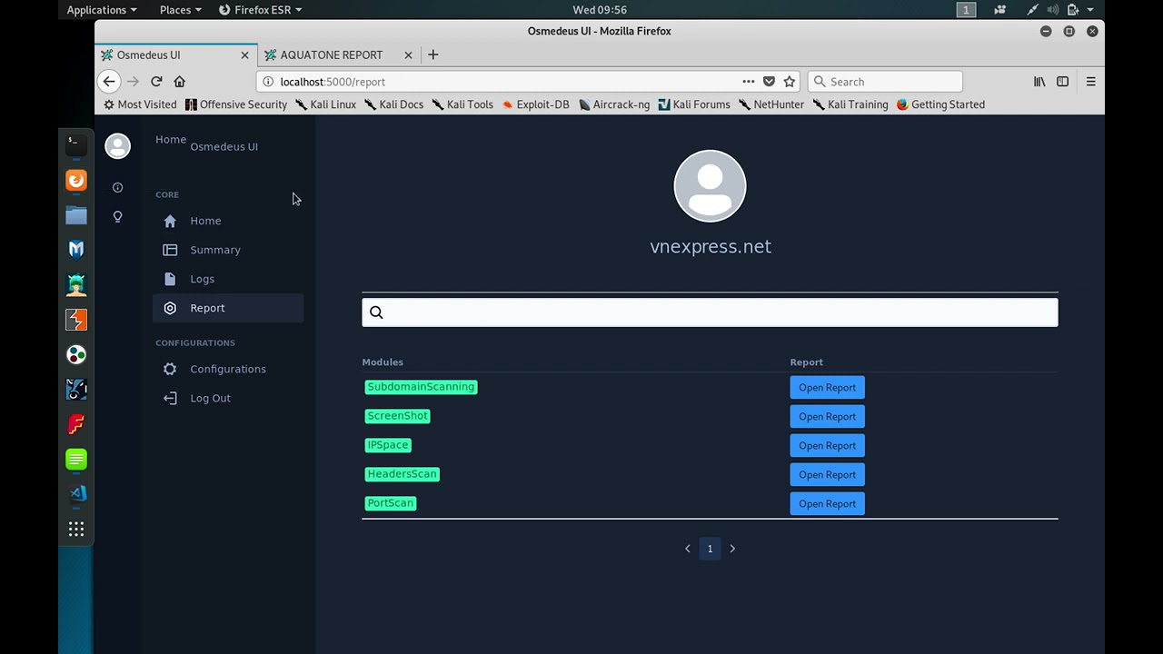1163x654 pixels.
Task: Close the AQUATONE REPORT tab
Action: pyautogui.click(x=408, y=54)
